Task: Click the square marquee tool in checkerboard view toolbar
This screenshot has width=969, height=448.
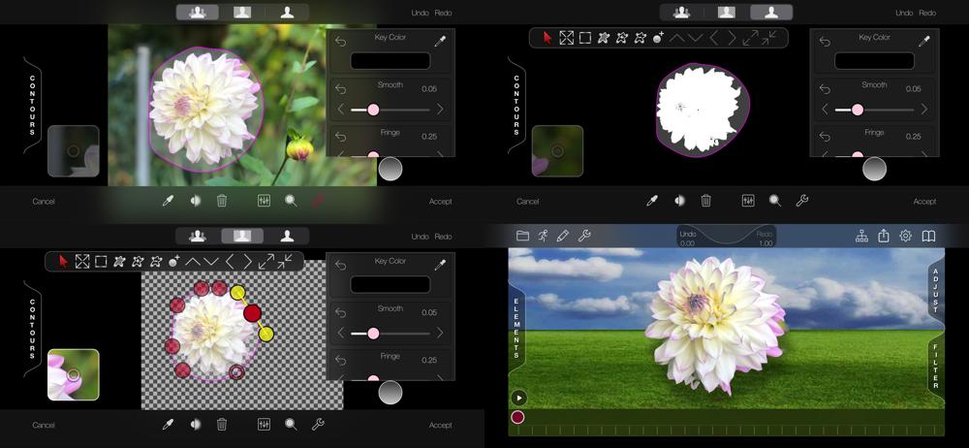Action: (100, 262)
